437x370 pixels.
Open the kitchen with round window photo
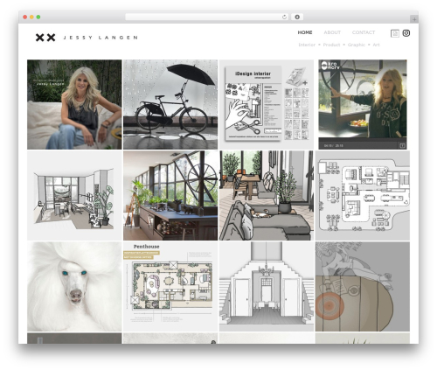click(170, 195)
